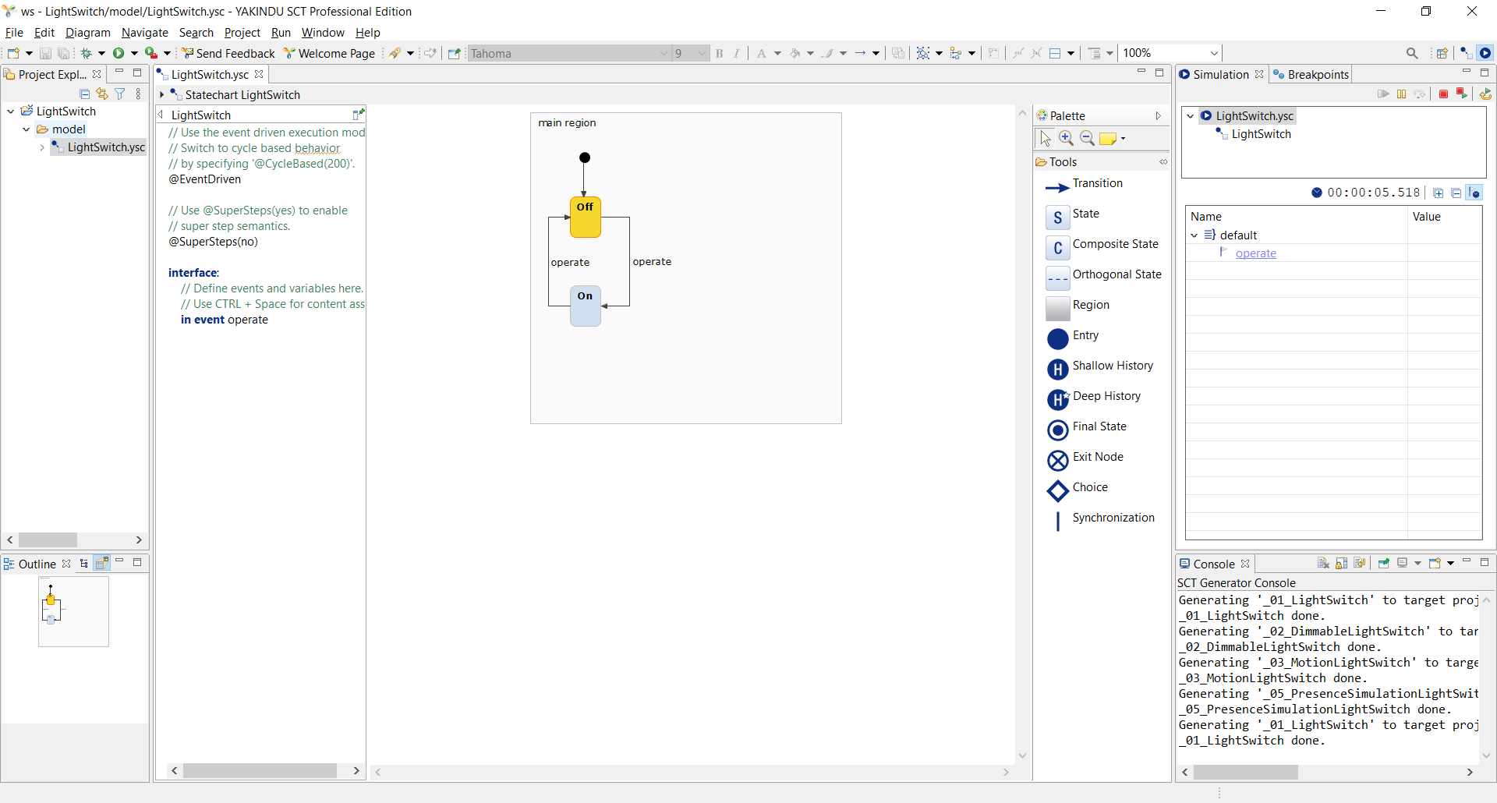Select the Transition tool in the palette
The width and height of the screenshot is (1497, 803).
(x=1097, y=184)
